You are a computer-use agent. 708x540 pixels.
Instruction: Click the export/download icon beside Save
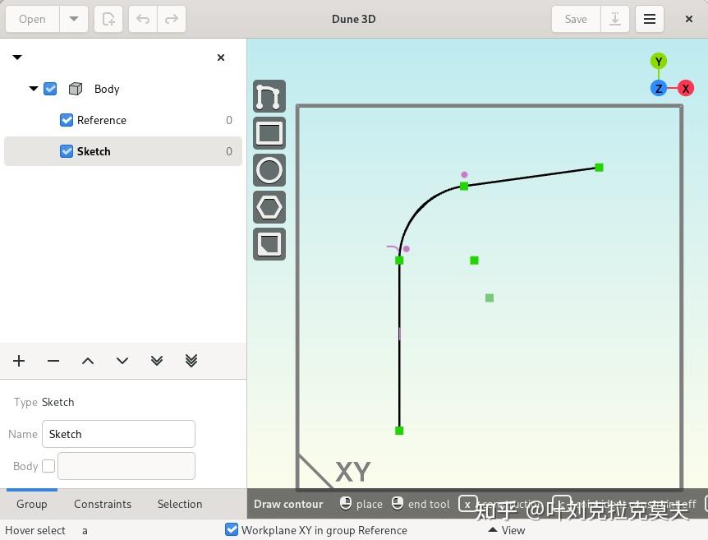614,19
